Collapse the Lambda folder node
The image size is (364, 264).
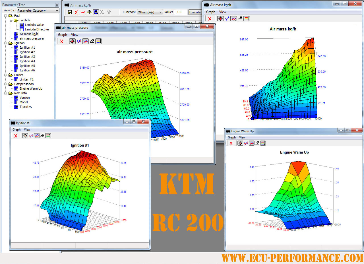11,20
